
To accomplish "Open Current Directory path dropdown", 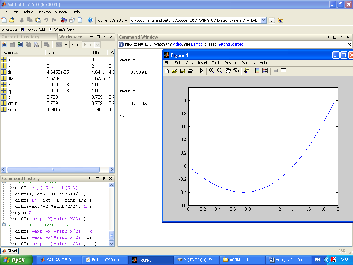I will click(264, 20).
